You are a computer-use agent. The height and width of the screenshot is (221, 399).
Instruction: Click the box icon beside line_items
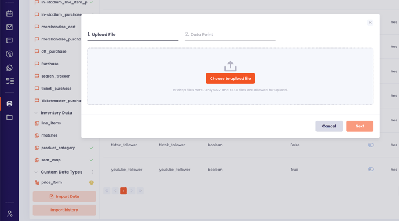[37, 123]
